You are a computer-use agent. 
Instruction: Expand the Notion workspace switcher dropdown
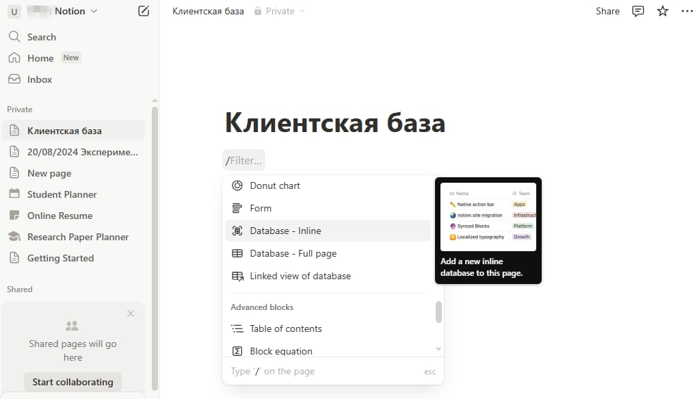pyautogui.click(x=94, y=11)
